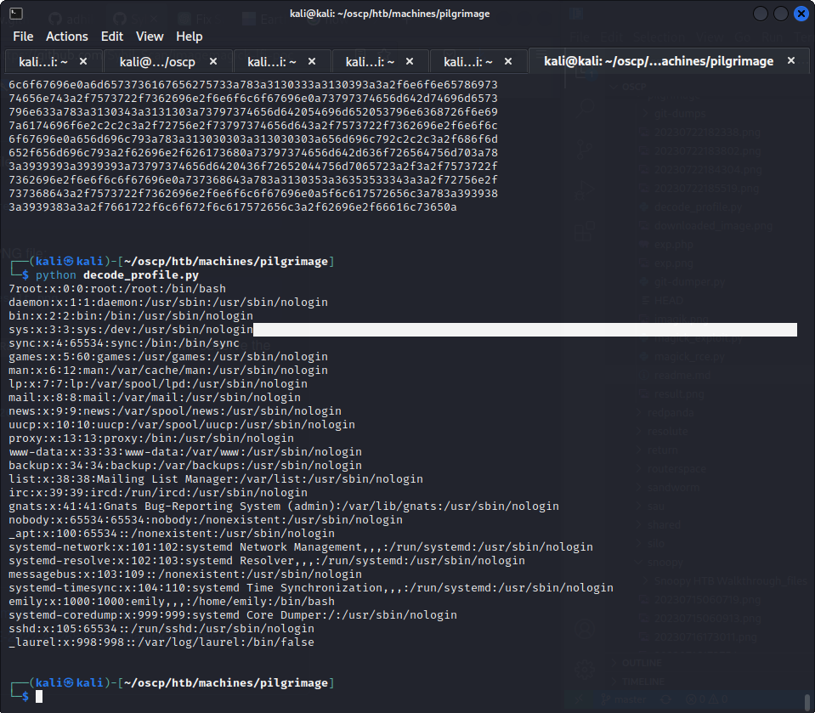Click the terminal cursor at bottom prompt
The width and height of the screenshot is (815, 713).
pyautogui.click(x=39, y=696)
